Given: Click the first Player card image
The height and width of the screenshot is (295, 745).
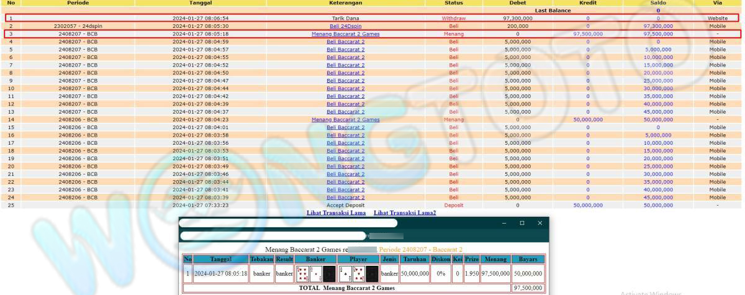Looking at the screenshot, I should coord(346,273).
